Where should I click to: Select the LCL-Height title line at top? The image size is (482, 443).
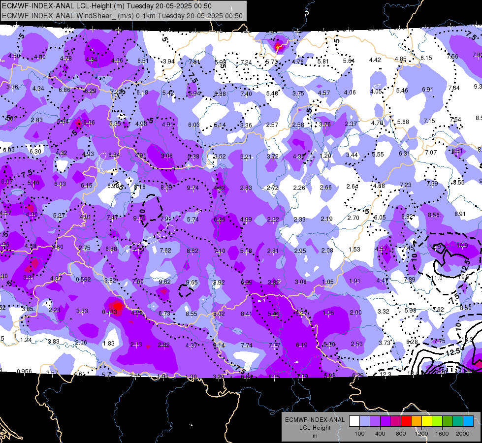pyautogui.click(x=107, y=6)
